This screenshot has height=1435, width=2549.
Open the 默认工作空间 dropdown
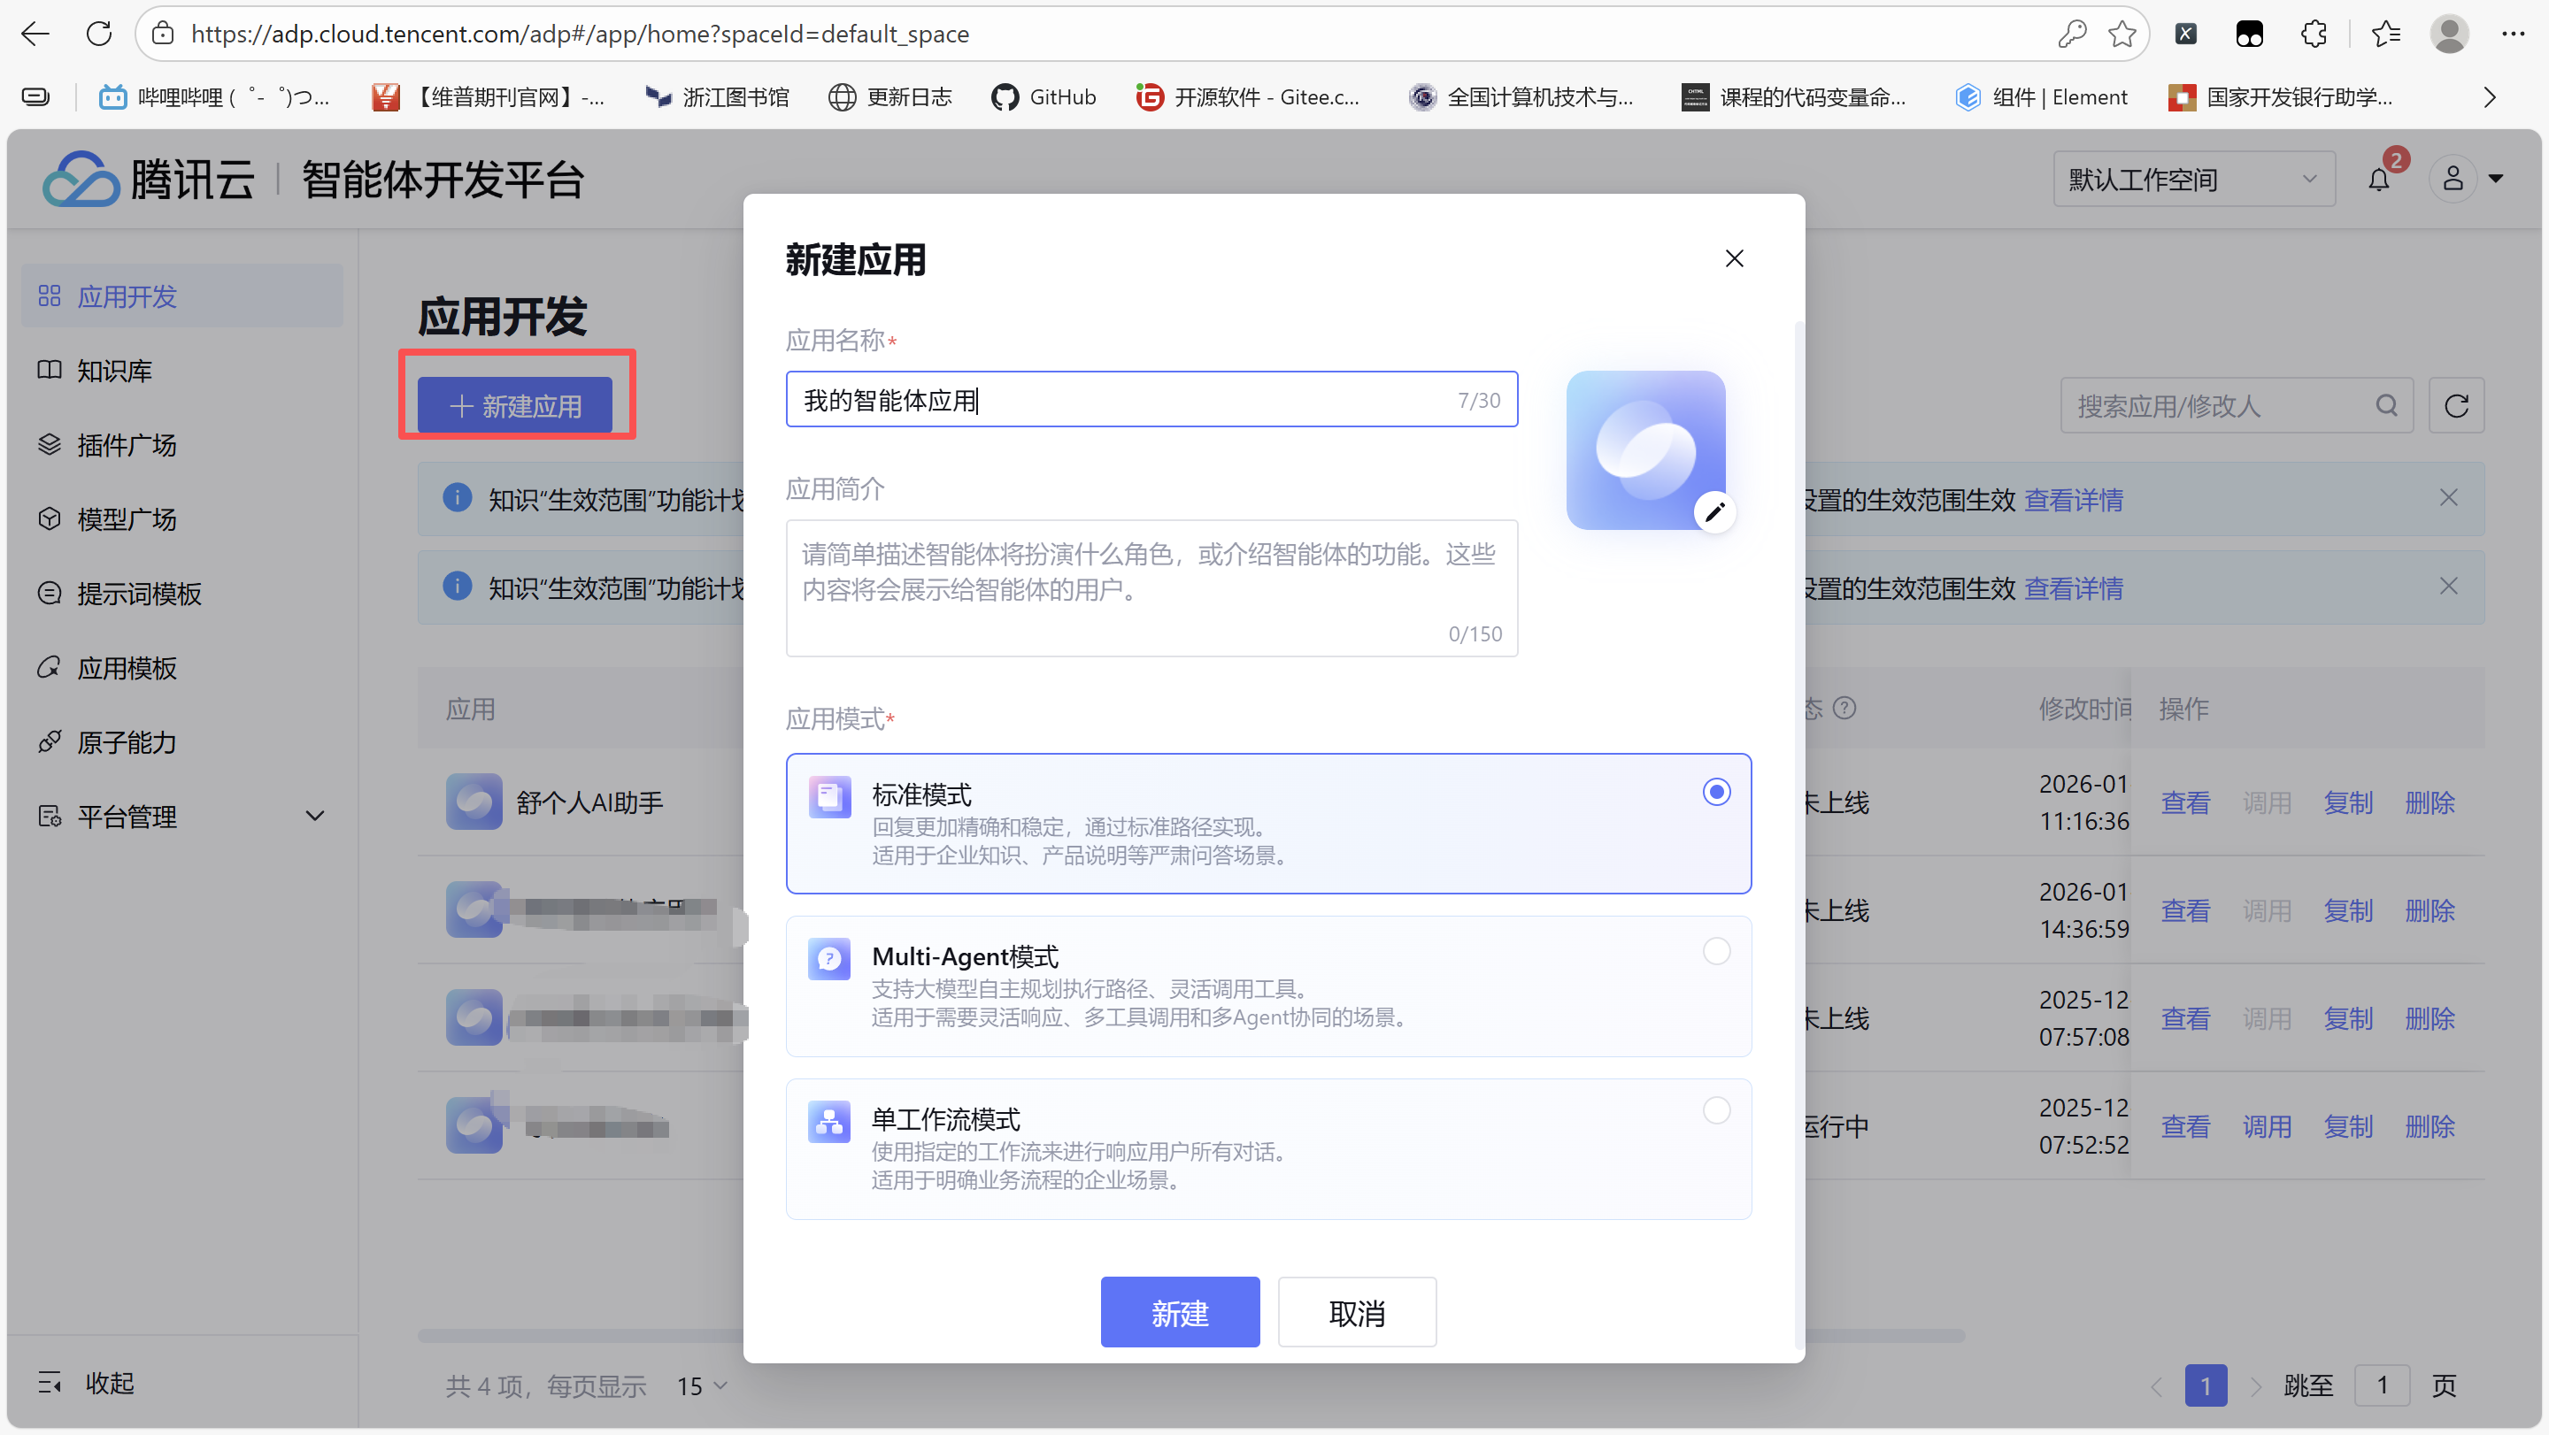[x=2193, y=180]
